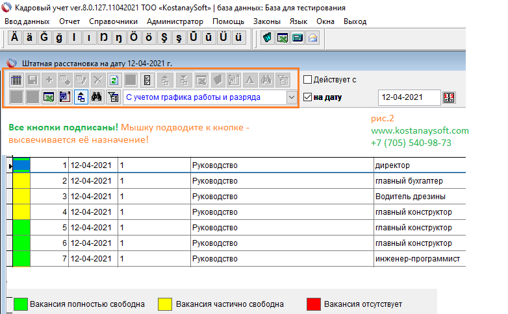Insert uppercase Ğ character
This screenshot has width=508, height=314.
(44, 38)
